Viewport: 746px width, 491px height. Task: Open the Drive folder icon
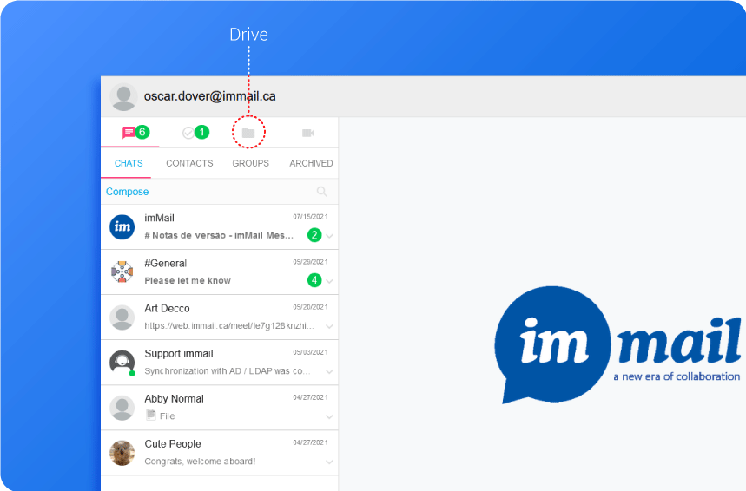click(248, 133)
